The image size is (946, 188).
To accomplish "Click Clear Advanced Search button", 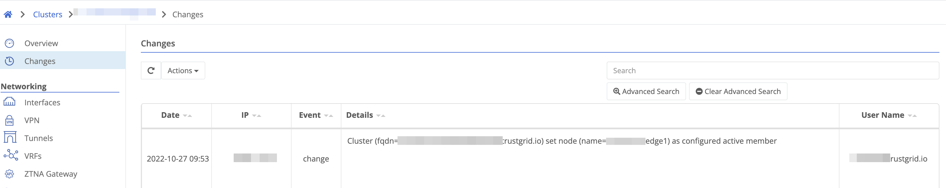I will click(x=738, y=91).
